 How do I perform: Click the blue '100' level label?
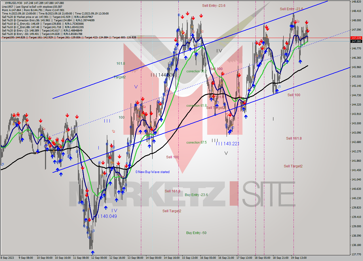click(121, 117)
